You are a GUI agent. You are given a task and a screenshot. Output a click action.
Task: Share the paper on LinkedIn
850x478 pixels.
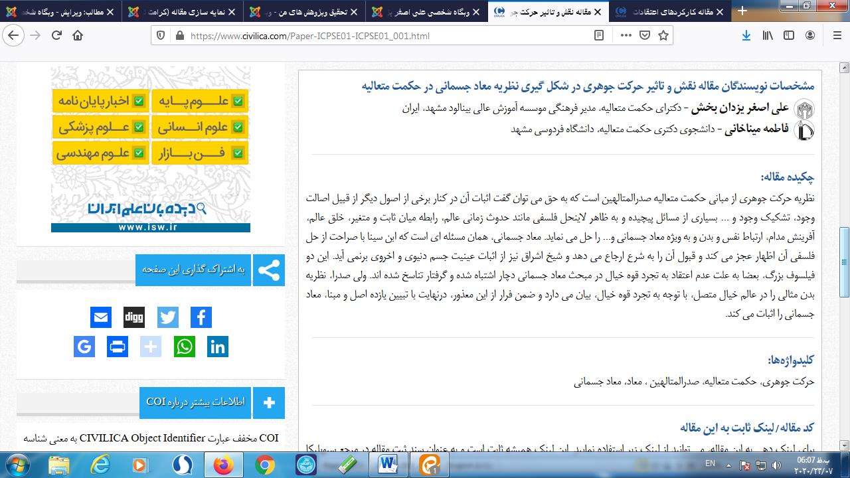coord(218,347)
